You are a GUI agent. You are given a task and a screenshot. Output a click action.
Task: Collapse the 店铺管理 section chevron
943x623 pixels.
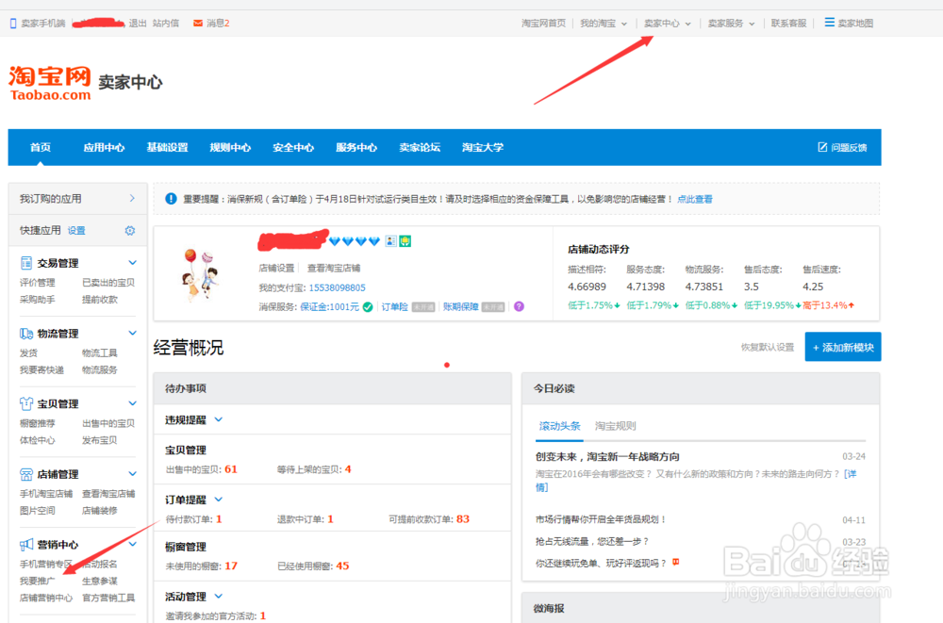click(132, 474)
